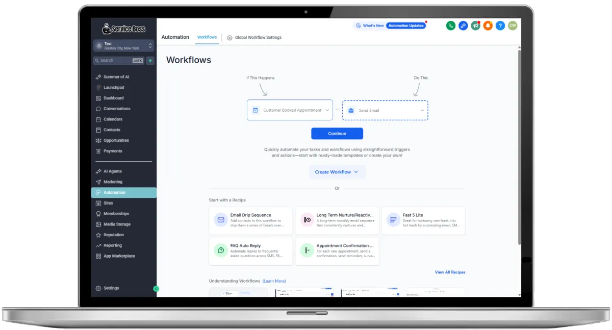The height and width of the screenshot is (330, 612).
Task: Click the Start with a Recipe text
Action: click(x=227, y=200)
